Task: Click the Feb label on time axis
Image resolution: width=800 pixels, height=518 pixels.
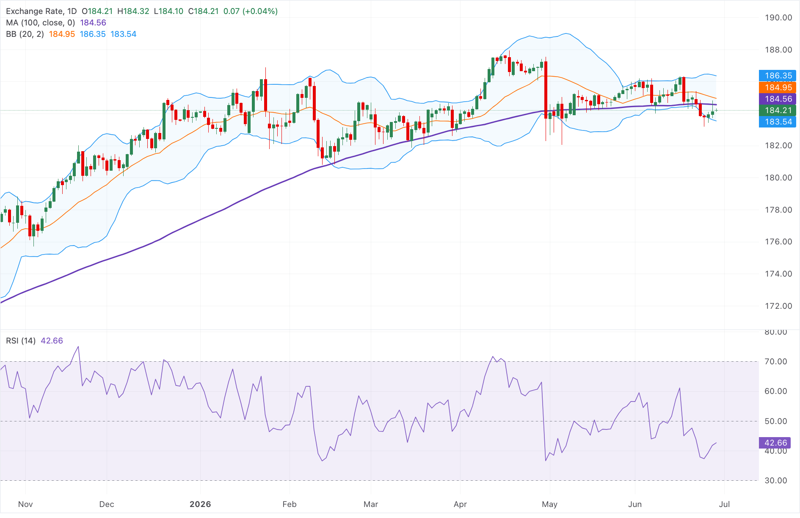Action: coord(290,504)
